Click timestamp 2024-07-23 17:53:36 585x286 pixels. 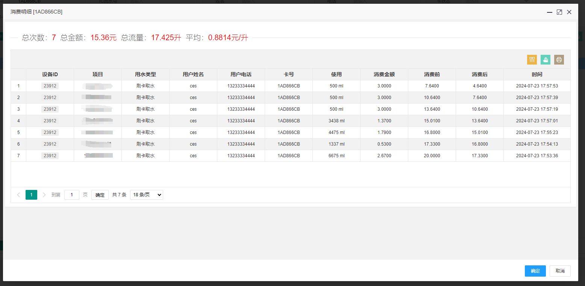[537, 156]
